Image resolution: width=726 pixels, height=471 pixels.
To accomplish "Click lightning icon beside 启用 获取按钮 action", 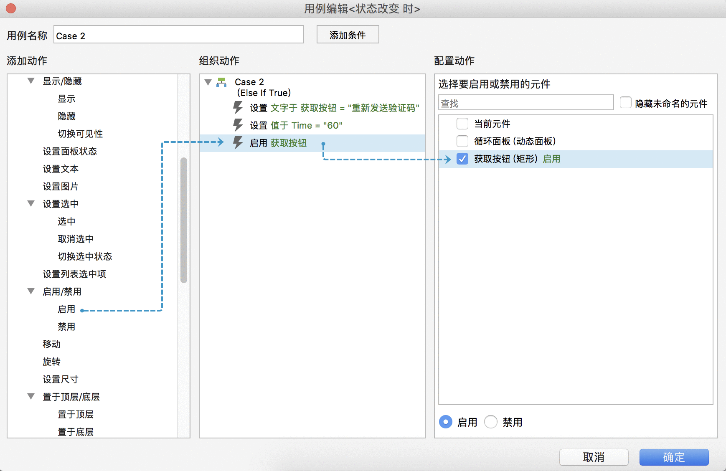I will coord(238,143).
